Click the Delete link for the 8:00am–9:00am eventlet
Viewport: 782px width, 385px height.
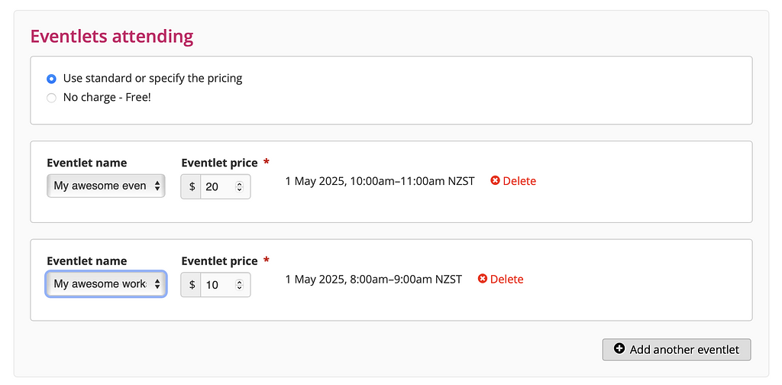coord(506,280)
